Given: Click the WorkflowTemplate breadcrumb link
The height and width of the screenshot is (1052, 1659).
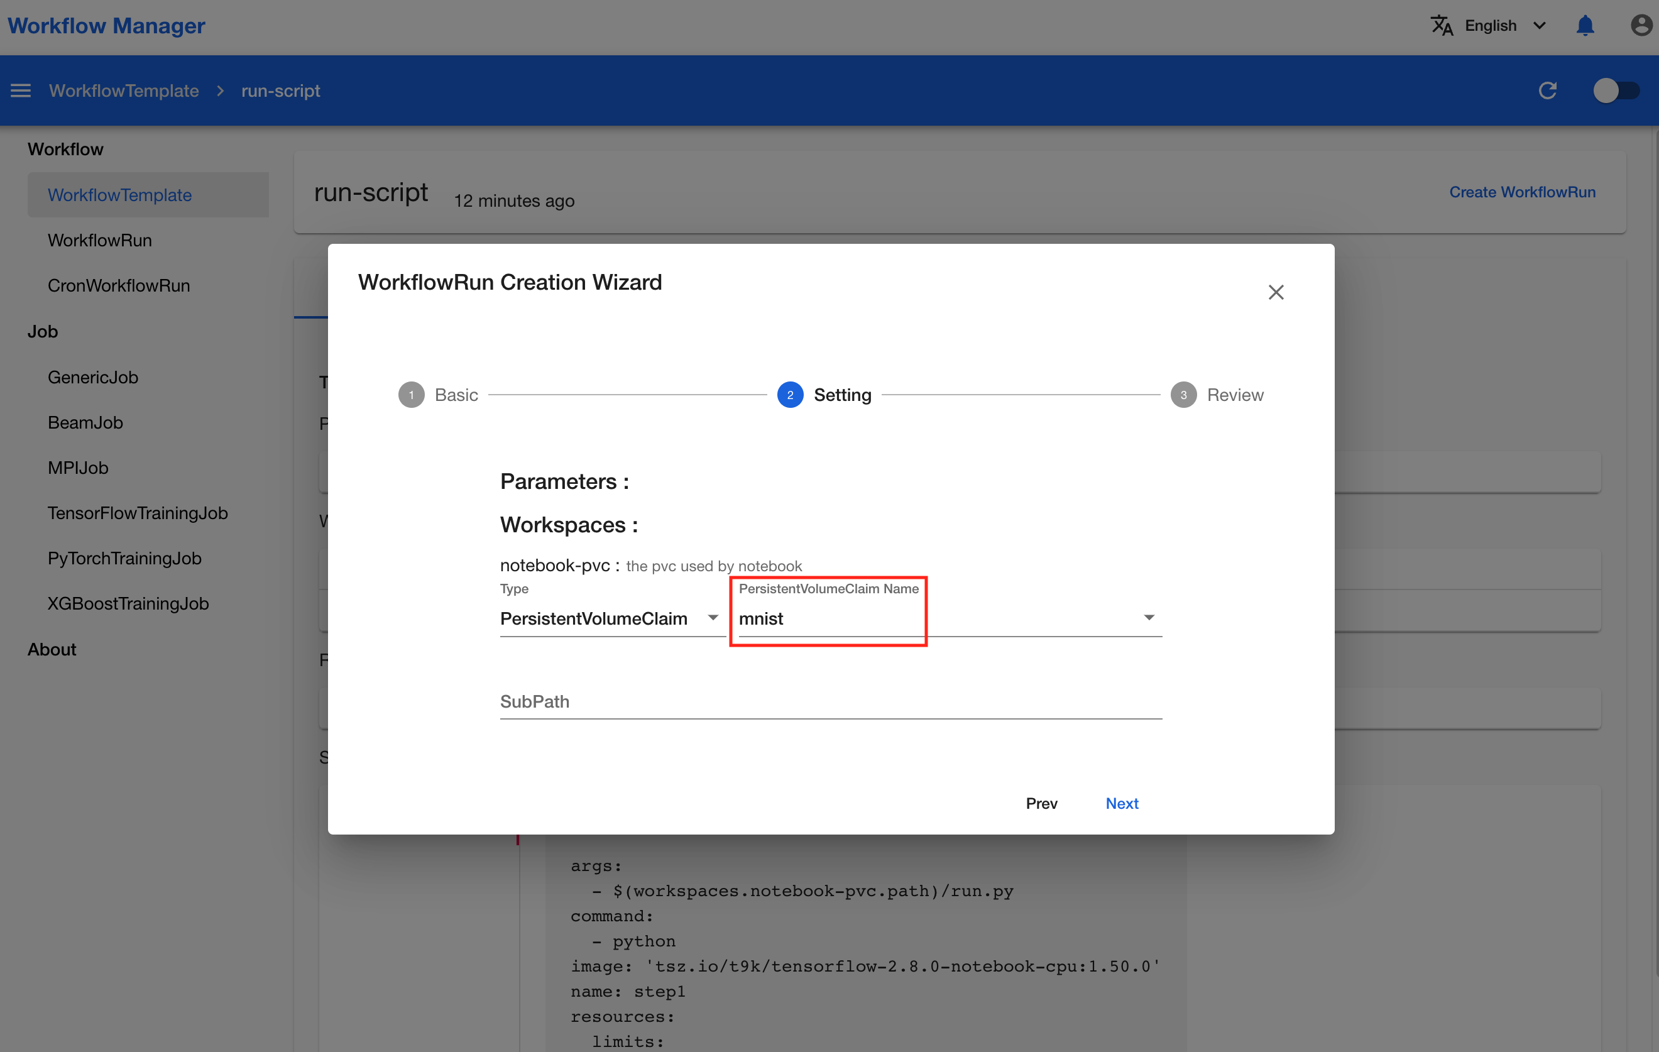Looking at the screenshot, I should point(124,90).
